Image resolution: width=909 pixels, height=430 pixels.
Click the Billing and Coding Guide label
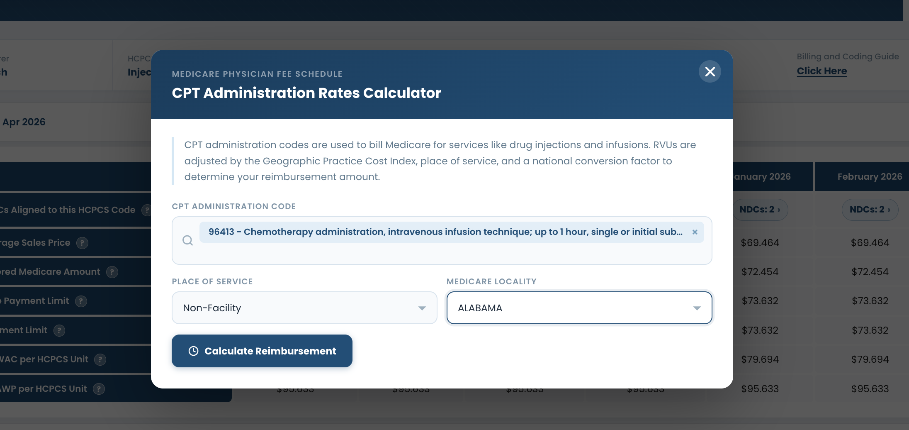coord(848,56)
